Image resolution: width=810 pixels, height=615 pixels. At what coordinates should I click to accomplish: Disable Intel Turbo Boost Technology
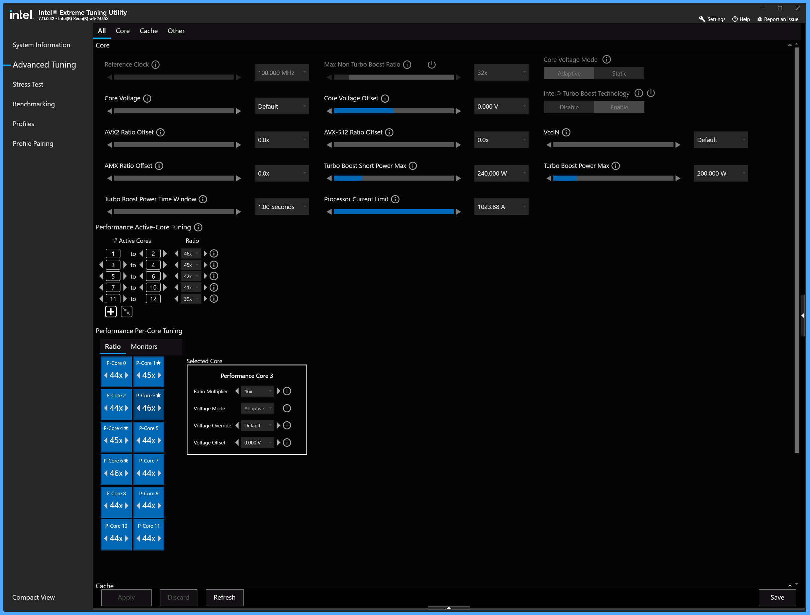569,107
